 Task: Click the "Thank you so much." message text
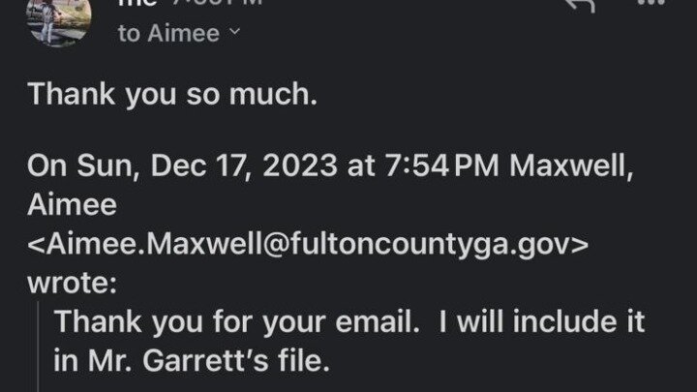point(132,95)
